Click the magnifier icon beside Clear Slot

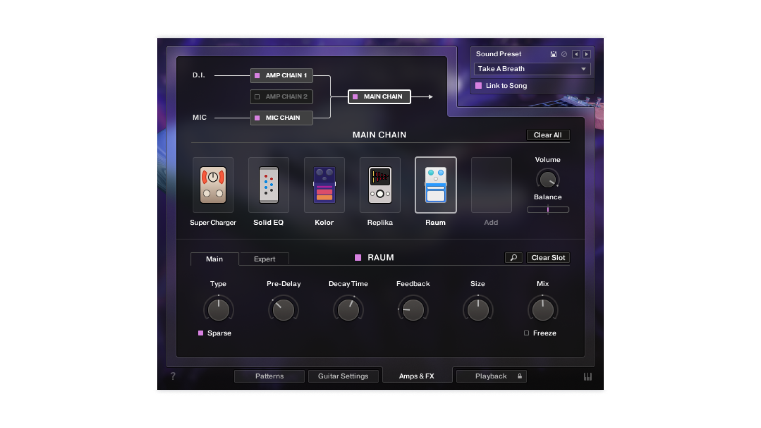pos(514,258)
